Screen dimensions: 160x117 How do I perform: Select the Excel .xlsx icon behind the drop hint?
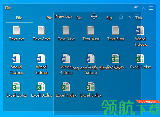(115, 58)
